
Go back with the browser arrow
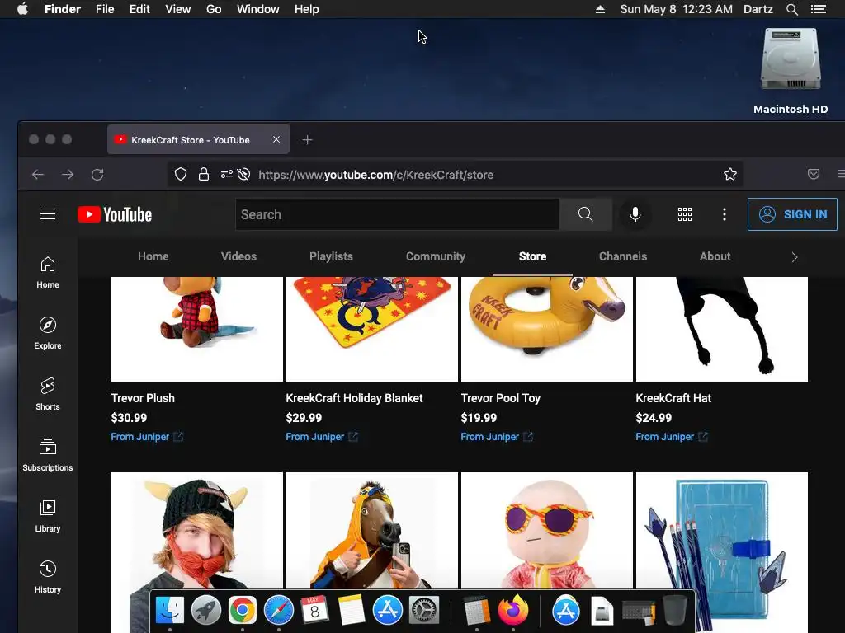click(x=38, y=175)
